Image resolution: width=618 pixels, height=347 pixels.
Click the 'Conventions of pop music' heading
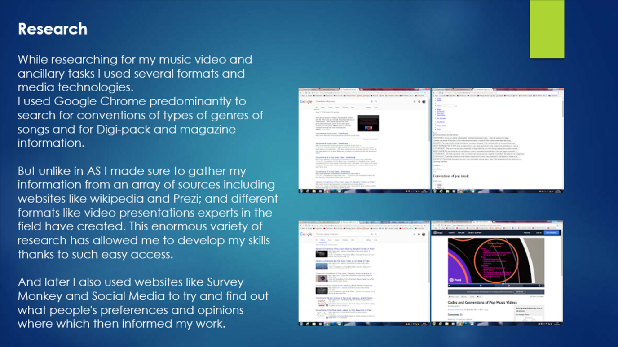tap(451, 176)
